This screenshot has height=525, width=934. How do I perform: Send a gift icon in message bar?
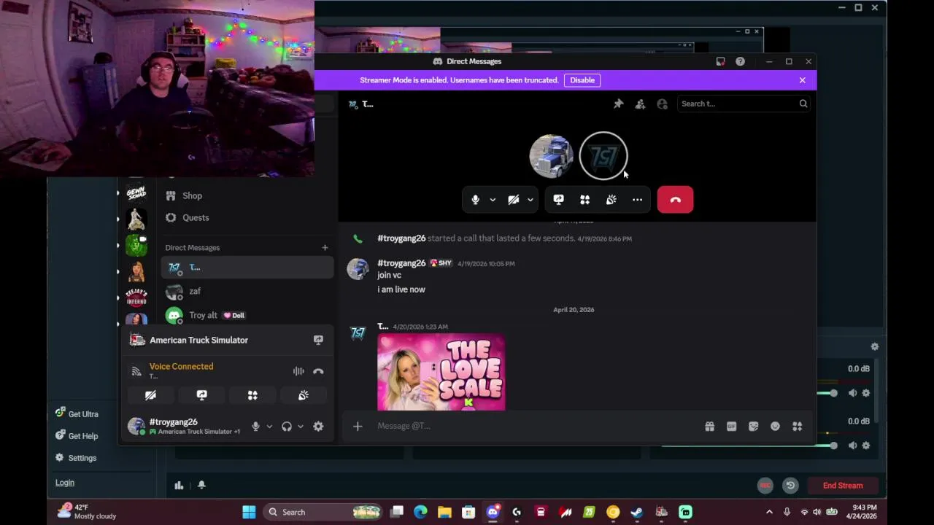pyautogui.click(x=709, y=427)
